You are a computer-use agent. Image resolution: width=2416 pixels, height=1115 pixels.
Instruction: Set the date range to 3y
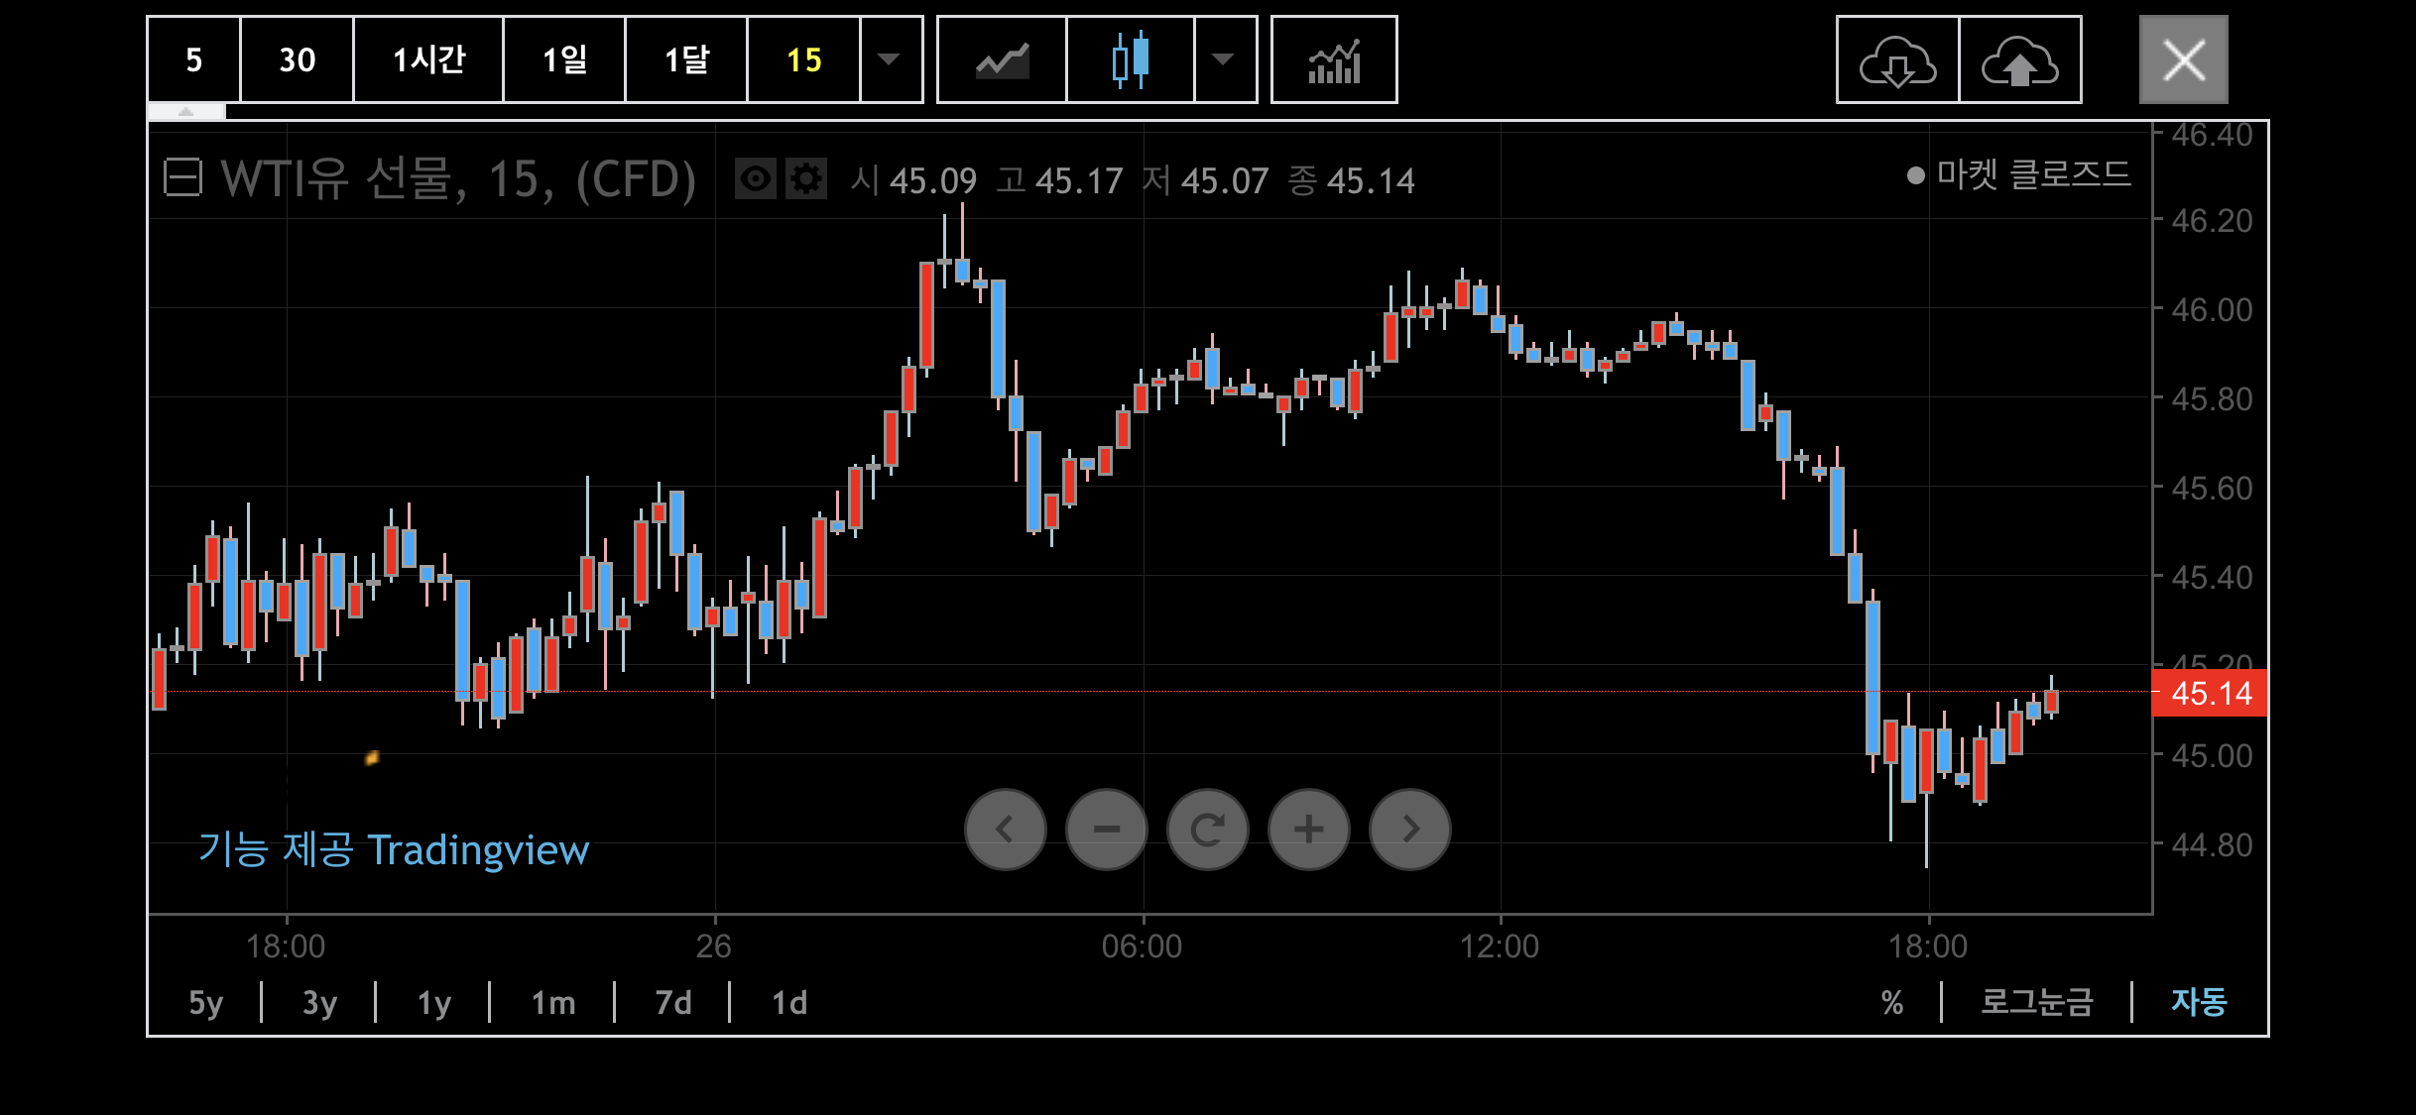pos(319,1002)
